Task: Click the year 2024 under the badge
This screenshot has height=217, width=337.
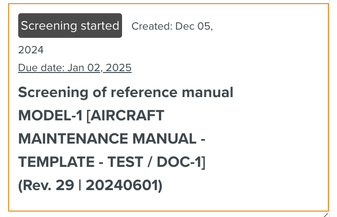Action: tap(31, 49)
